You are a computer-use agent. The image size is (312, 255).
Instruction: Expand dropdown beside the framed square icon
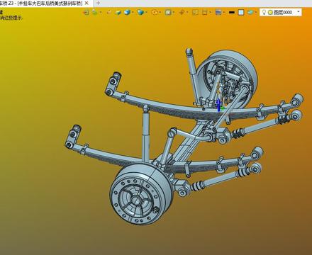pyautogui.click(x=174, y=12)
